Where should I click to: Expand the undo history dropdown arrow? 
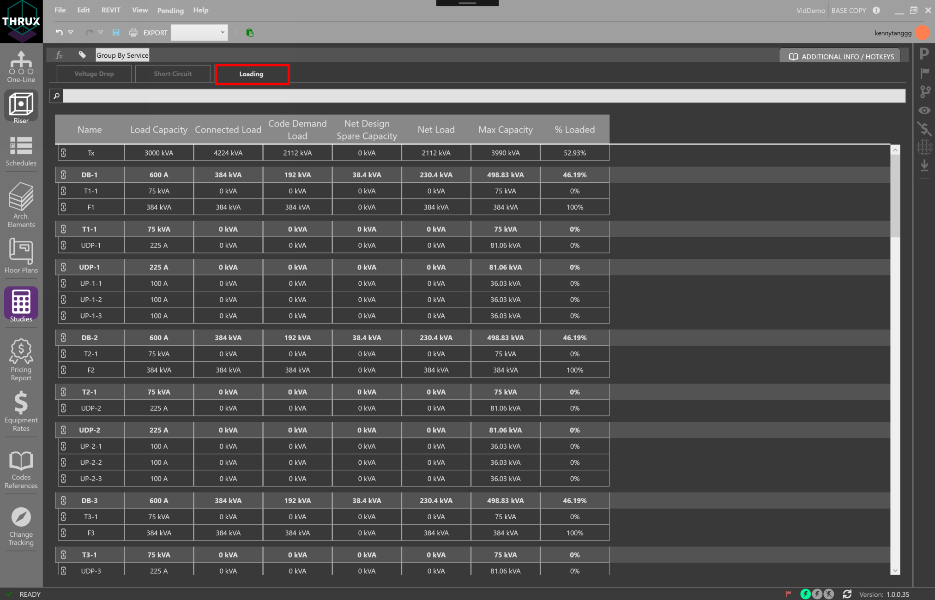pos(71,32)
